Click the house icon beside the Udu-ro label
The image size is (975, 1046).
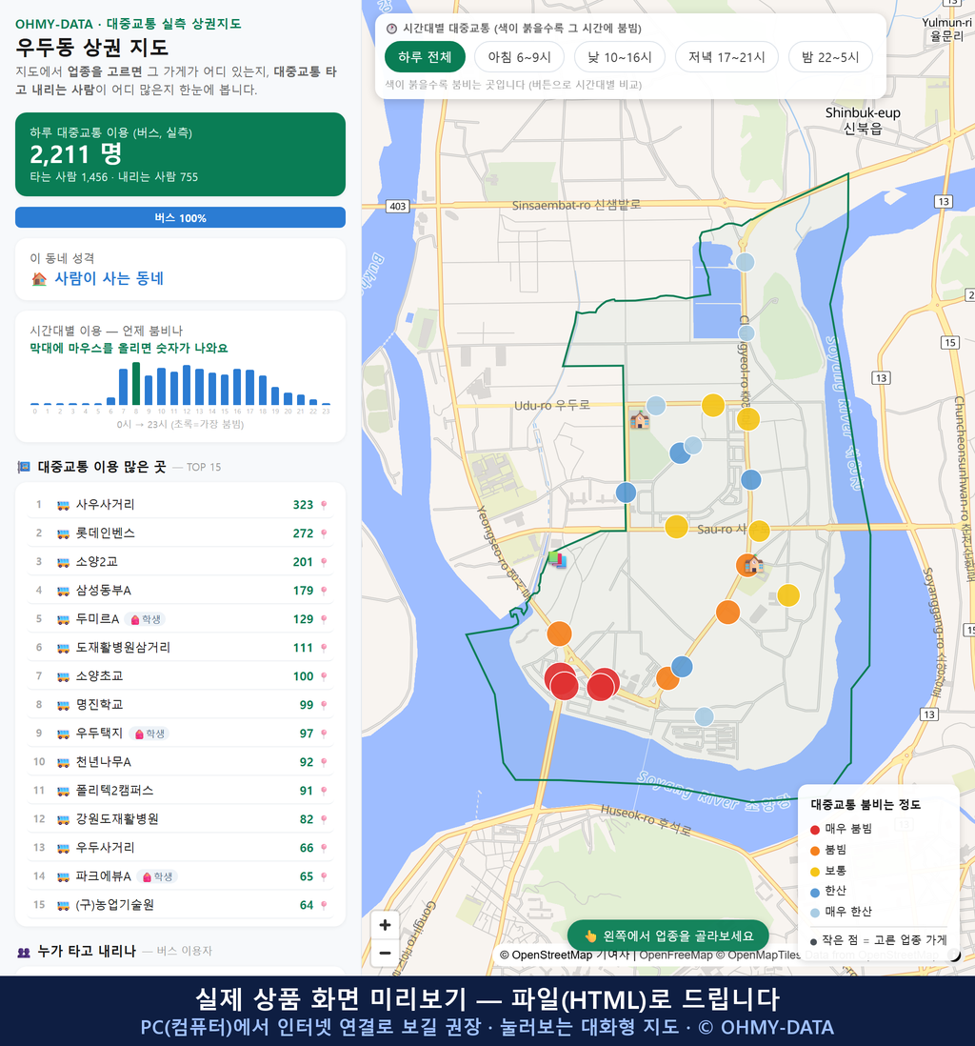(x=640, y=420)
